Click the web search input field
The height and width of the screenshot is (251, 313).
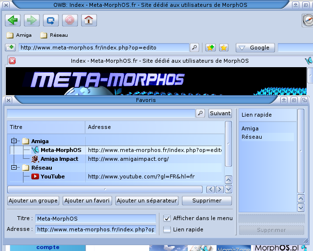[x=295, y=48]
